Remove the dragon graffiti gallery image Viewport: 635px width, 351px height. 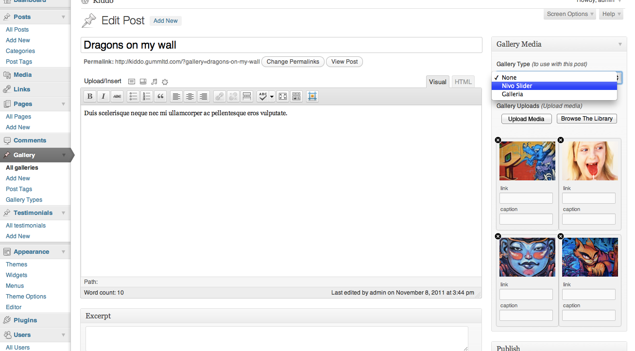[x=498, y=140]
